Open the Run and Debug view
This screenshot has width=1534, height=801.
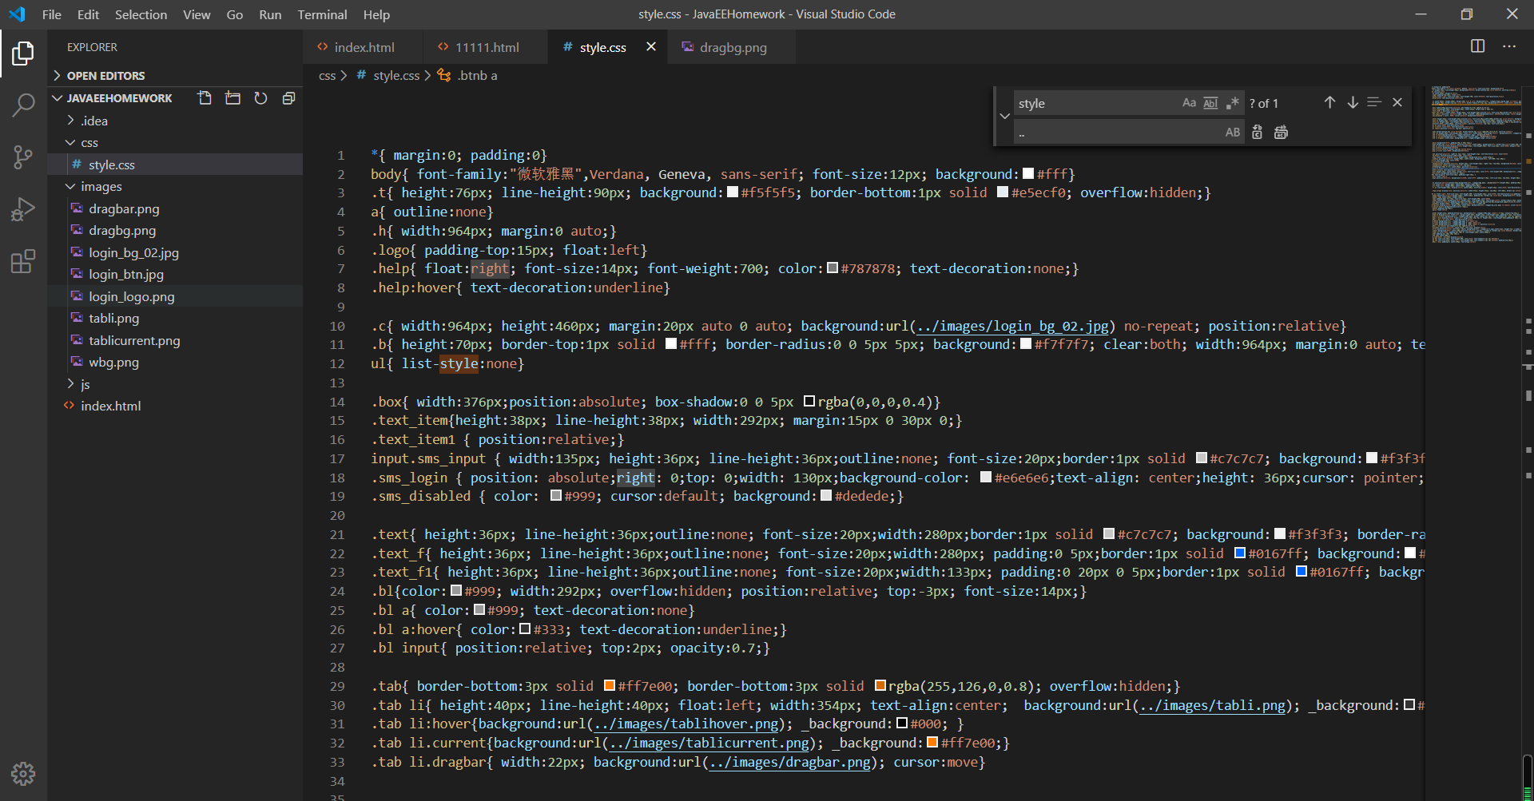(23, 209)
